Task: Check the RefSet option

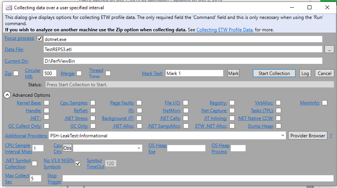Action: [93, 111]
